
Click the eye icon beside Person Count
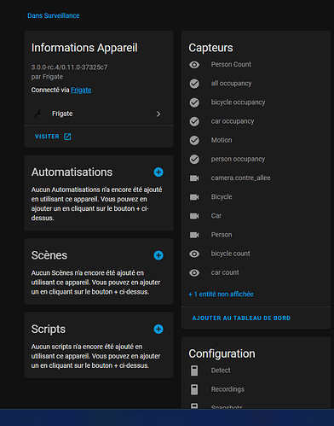click(194, 65)
